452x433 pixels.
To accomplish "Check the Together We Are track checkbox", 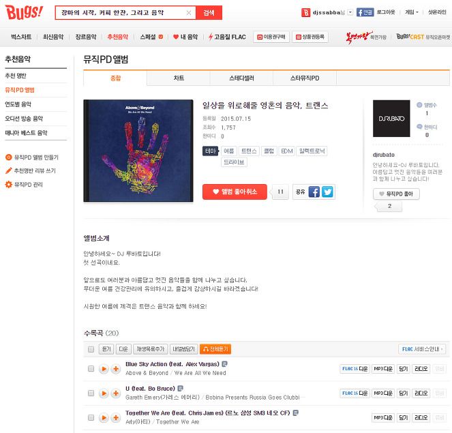I will tap(91, 418).
